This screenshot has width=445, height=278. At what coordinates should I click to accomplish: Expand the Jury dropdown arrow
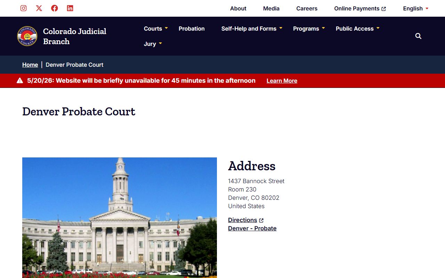coord(160,43)
